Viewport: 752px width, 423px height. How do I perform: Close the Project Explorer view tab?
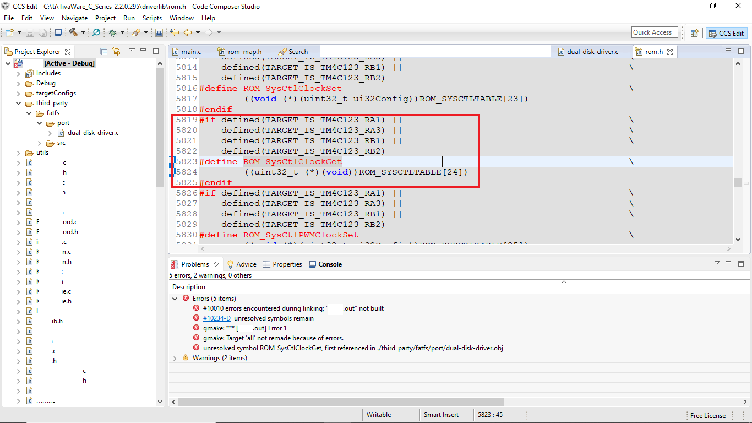[x=68, y=52]
